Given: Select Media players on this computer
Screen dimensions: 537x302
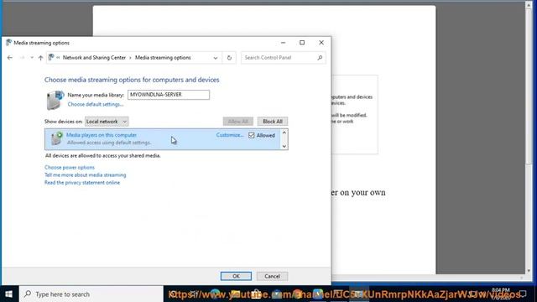Looking at the screenshot, I should pos(102,135).
